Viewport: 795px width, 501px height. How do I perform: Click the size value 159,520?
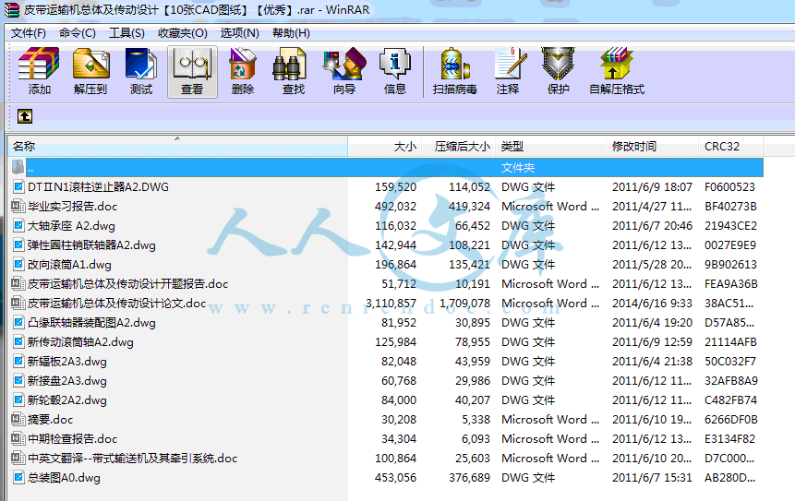click(x=395, y=187)
